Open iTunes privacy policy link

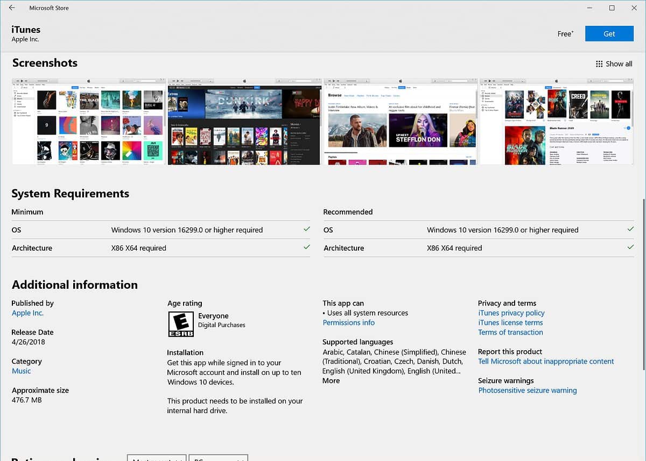click(x=511, y=313)
